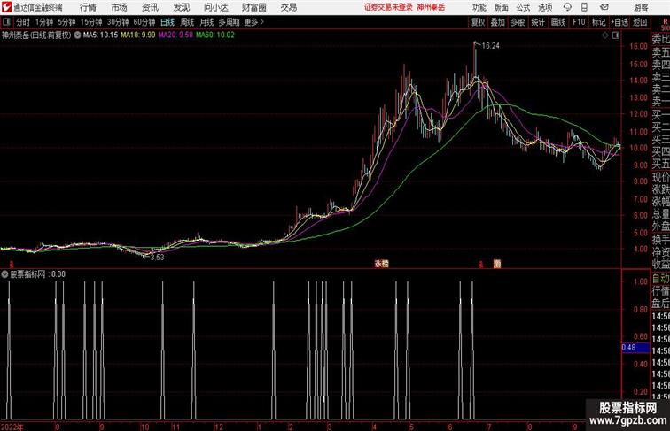This screenshot has width=670, height=431.
Task: Click the 2022年 date axis label
Action: point(12,427)
